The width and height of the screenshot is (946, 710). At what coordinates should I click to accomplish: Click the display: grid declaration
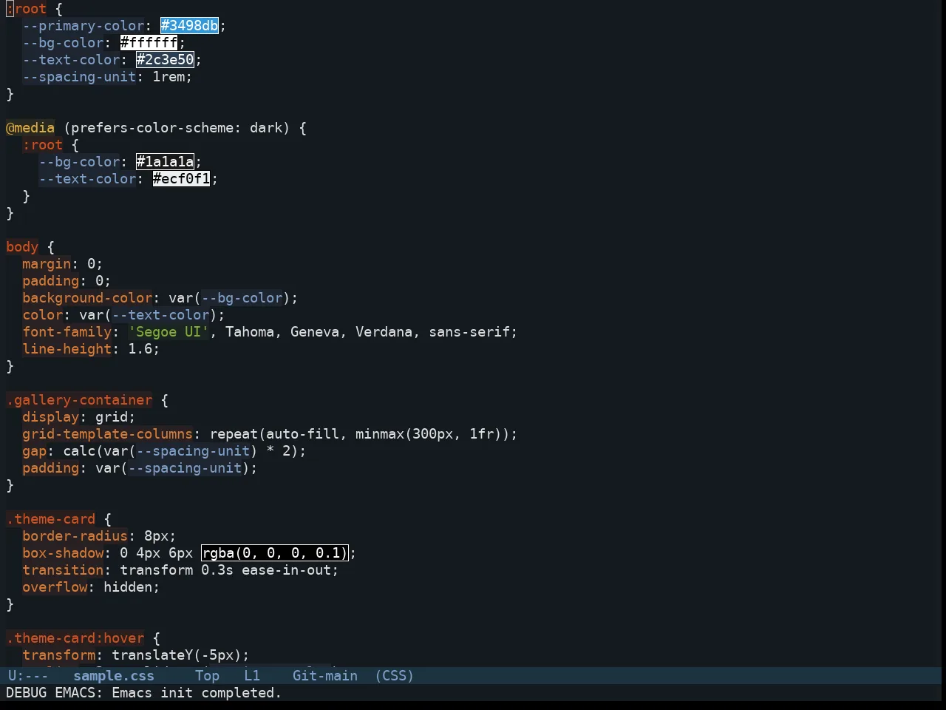79,417
